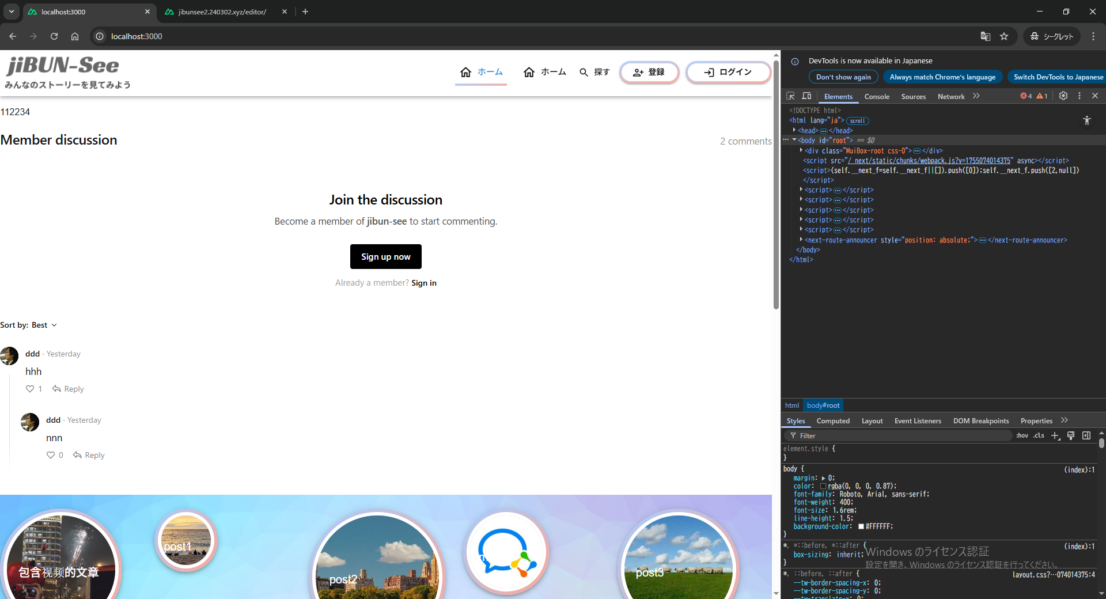Open the Computed styles tab

[833, 421]
